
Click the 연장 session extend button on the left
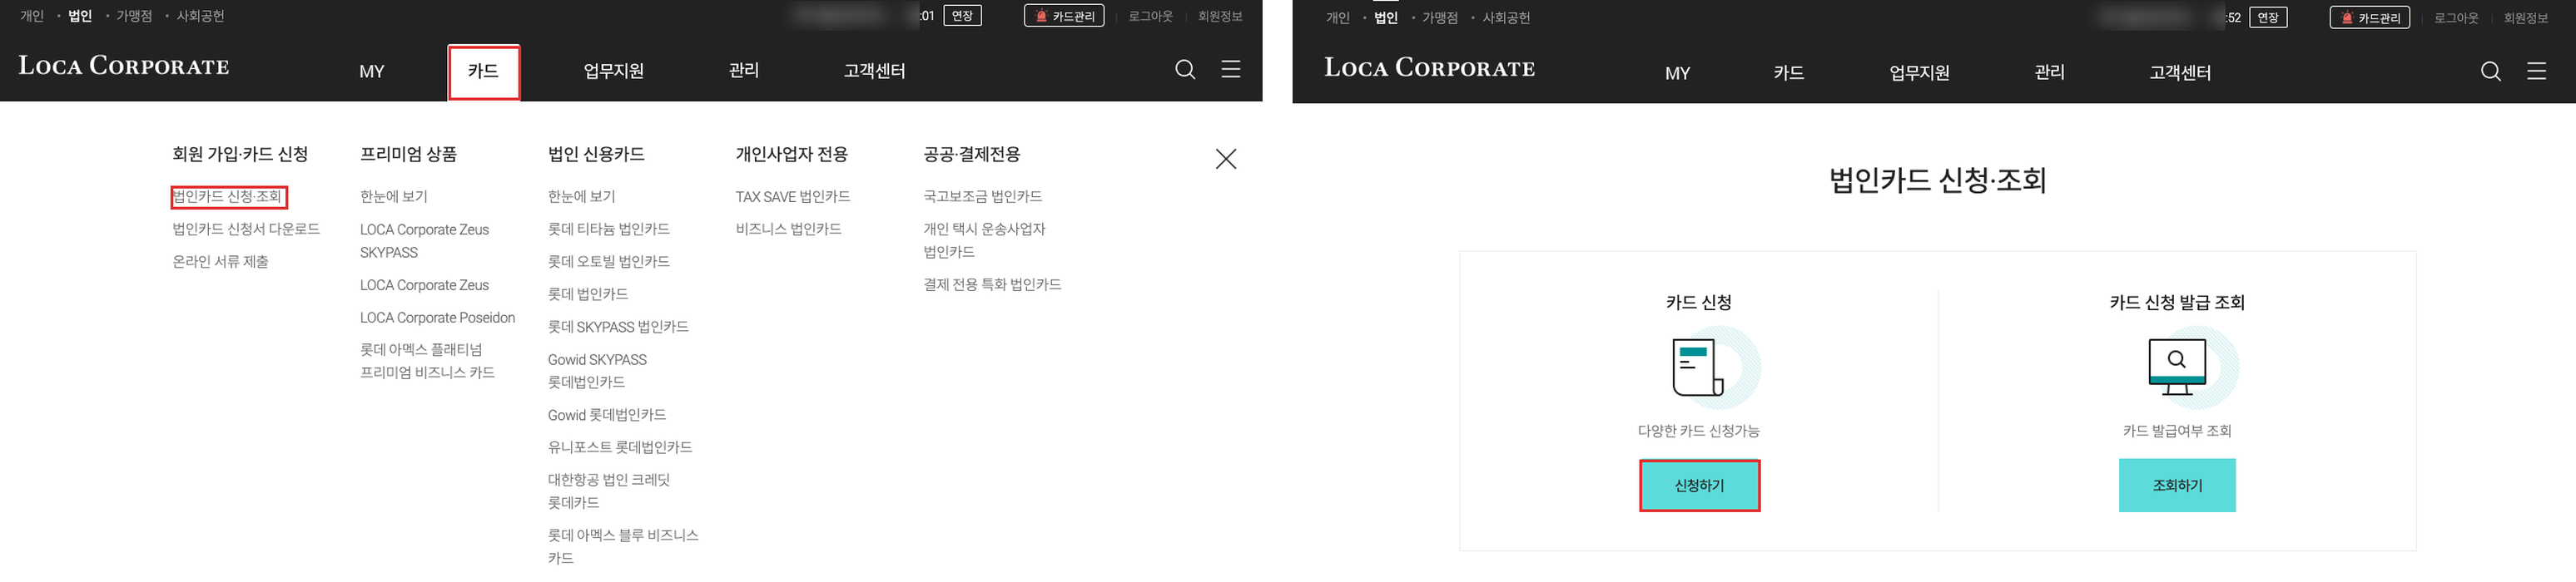click(962, 16)
